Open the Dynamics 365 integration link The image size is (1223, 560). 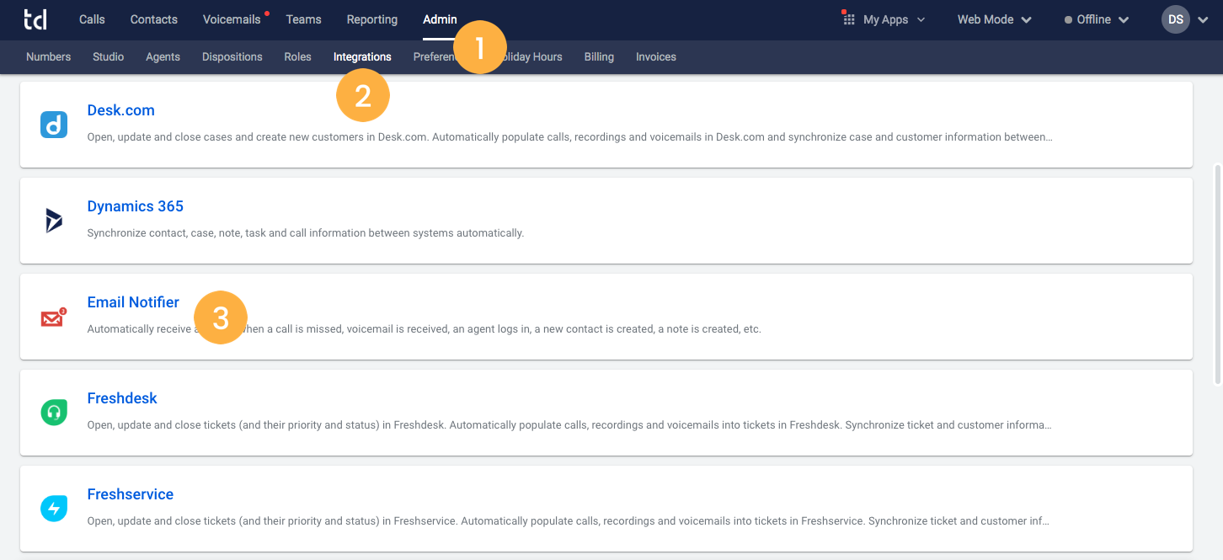coord(136,206)
